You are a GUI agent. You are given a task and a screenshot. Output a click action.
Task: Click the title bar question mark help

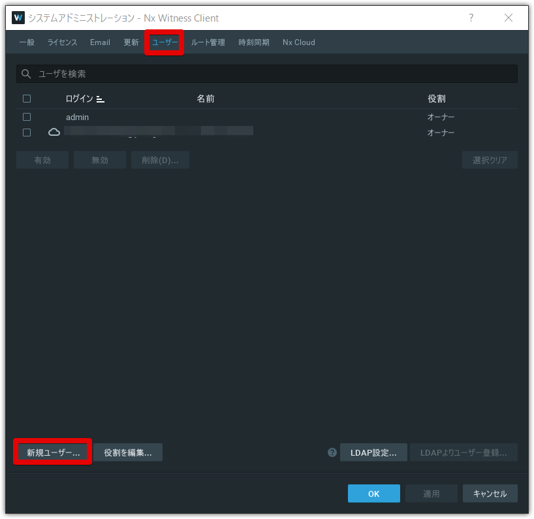pyautogui.click(x=471, y=18)
